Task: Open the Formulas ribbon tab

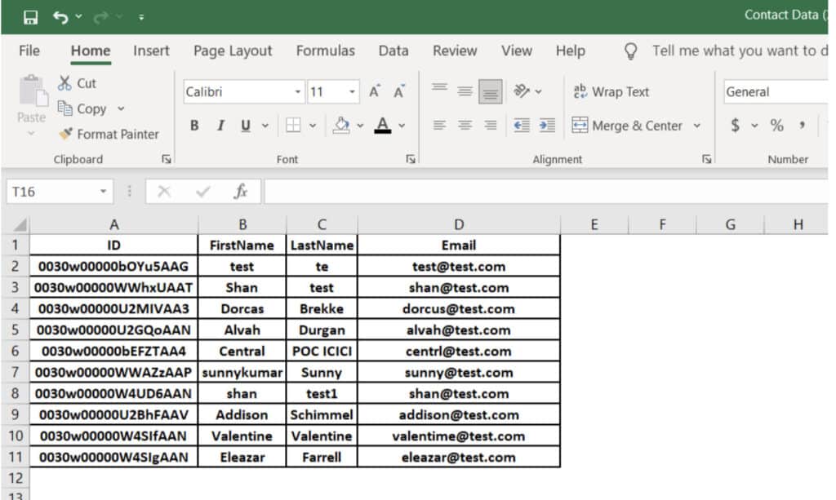Action: [325, 51]
